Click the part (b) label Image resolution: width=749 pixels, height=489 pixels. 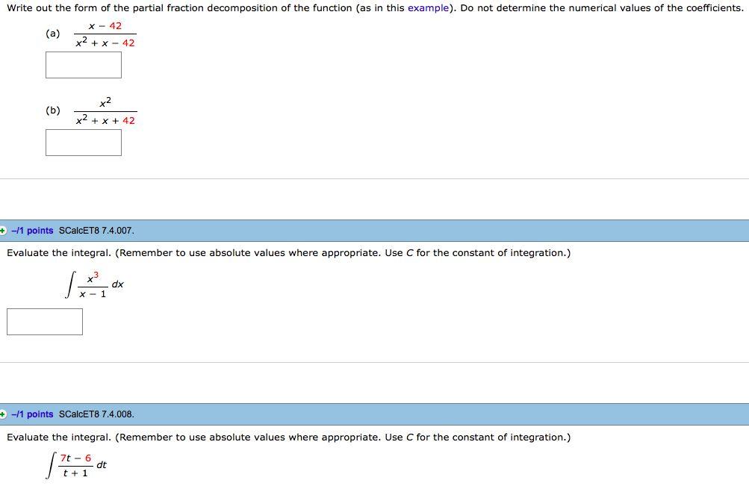(x=52, y=110)
